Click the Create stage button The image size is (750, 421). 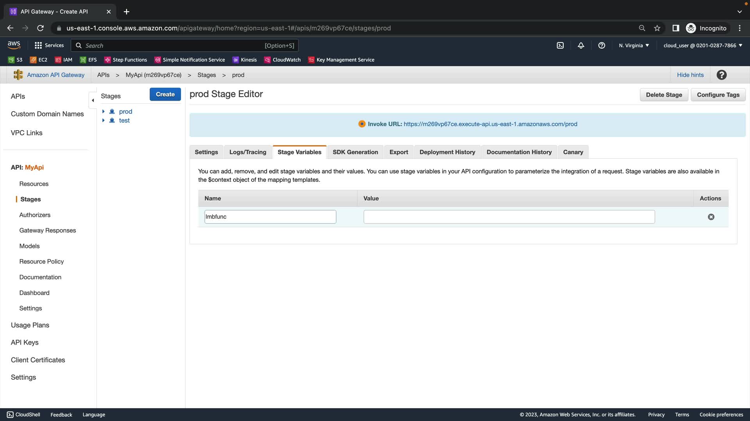(165, 94)
